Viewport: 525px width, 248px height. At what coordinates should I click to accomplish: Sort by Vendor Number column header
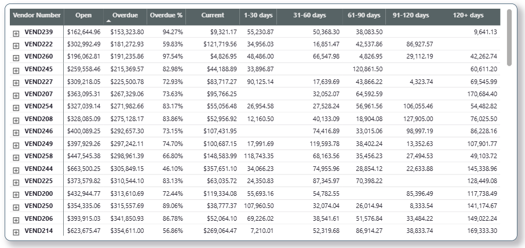pyautogui.click(x=37, y=16)
